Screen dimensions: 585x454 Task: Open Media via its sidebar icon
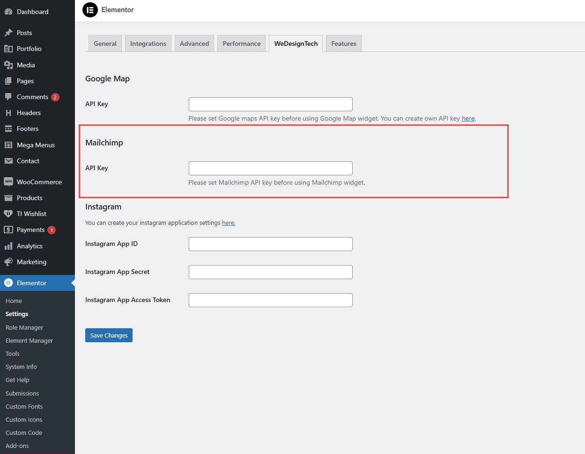point(8,65)
